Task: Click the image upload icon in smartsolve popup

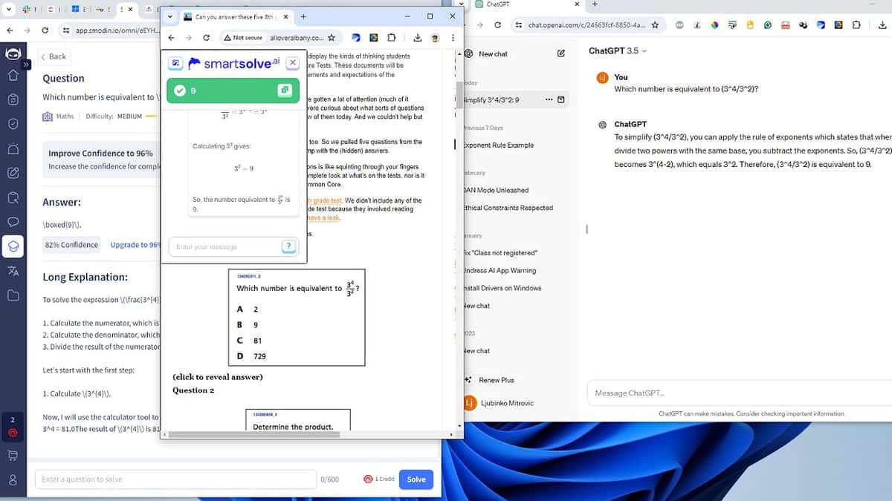Action: click(x=176, y=63)
